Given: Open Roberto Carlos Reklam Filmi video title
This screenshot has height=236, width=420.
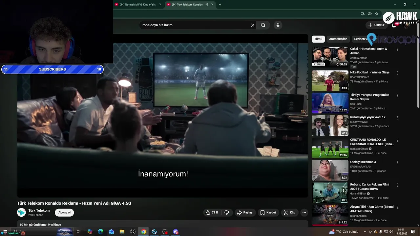Looking at the screenshot, I should 370,187.
